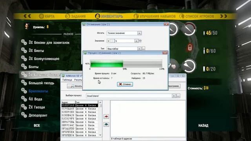Select address row 028D93E0
The image size is (251, 141).
[x=80, y=112]
